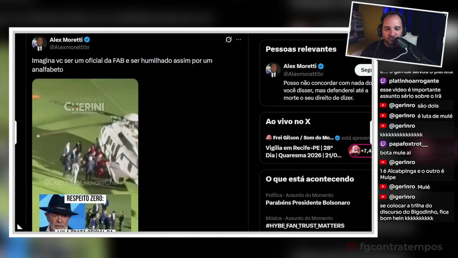The height and width of the screenshot is (258, 458).
Task: Click the tweet text 'Imagina vc ser um oficial'
Action: [122, 65]
